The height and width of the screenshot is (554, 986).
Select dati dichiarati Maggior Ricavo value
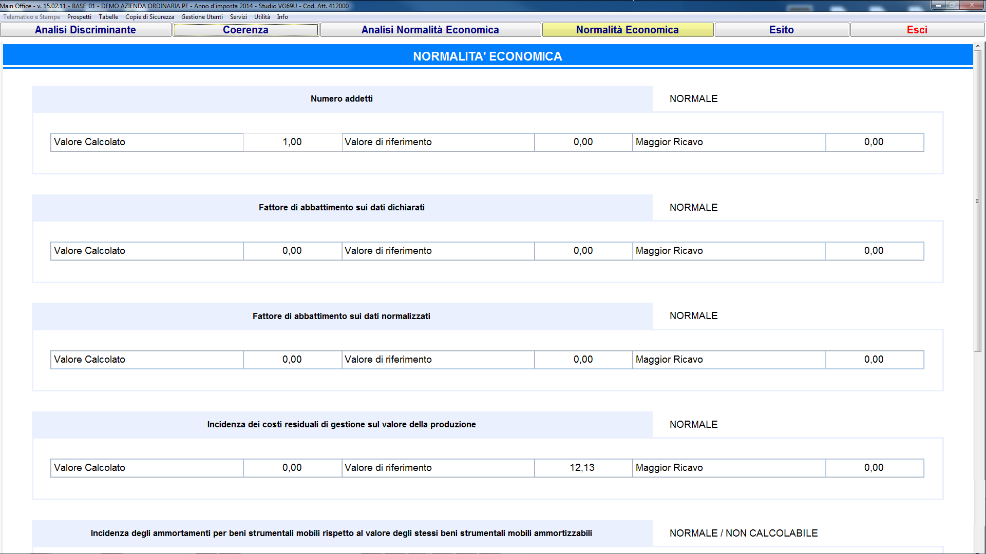point(875,251)
